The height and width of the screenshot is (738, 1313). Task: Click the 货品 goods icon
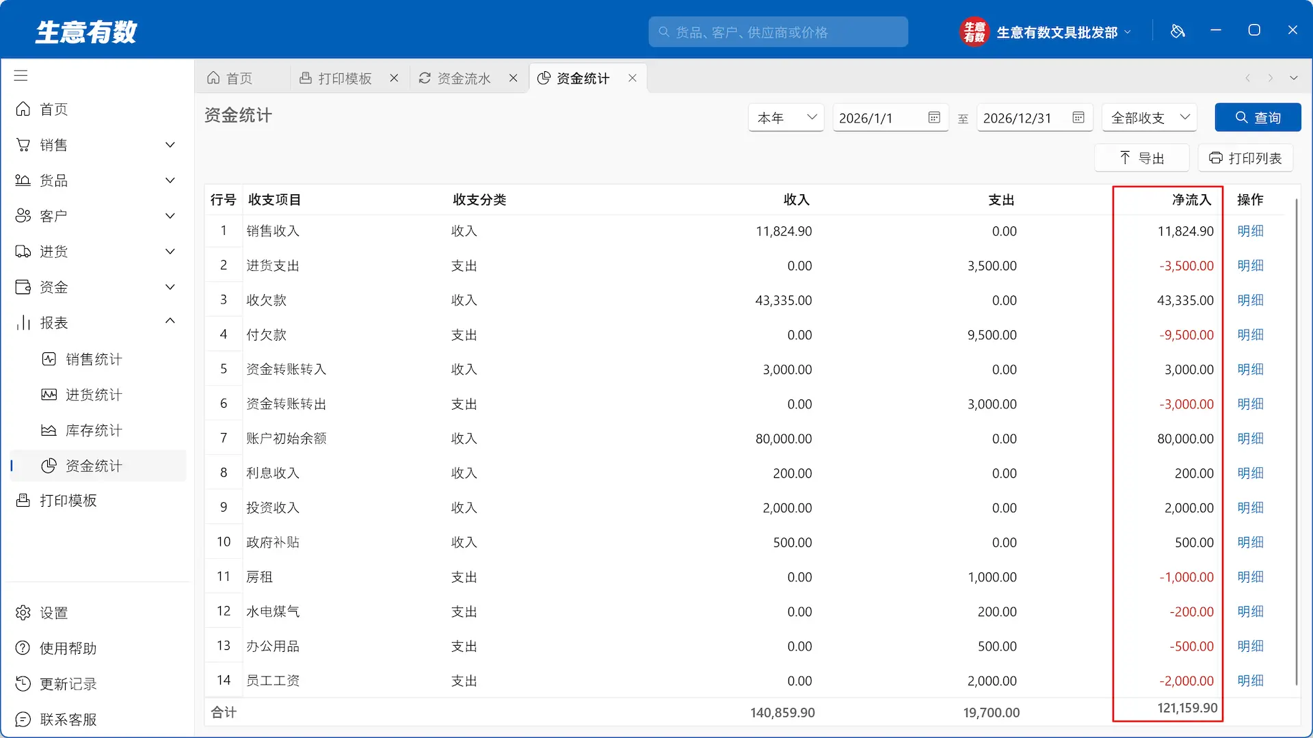tap(23, 181)
